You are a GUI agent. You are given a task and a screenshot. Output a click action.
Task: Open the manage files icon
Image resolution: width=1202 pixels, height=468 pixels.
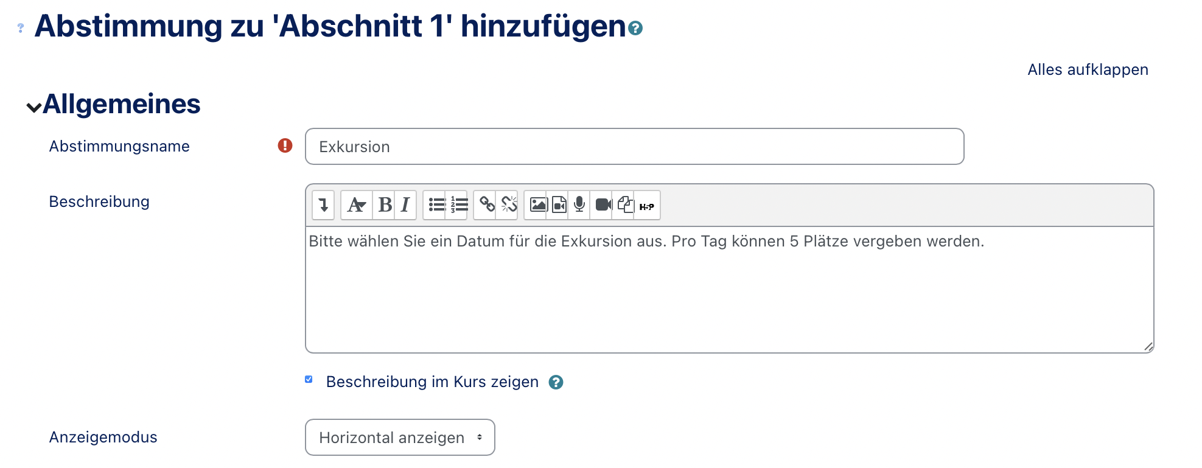coord(625,205)
